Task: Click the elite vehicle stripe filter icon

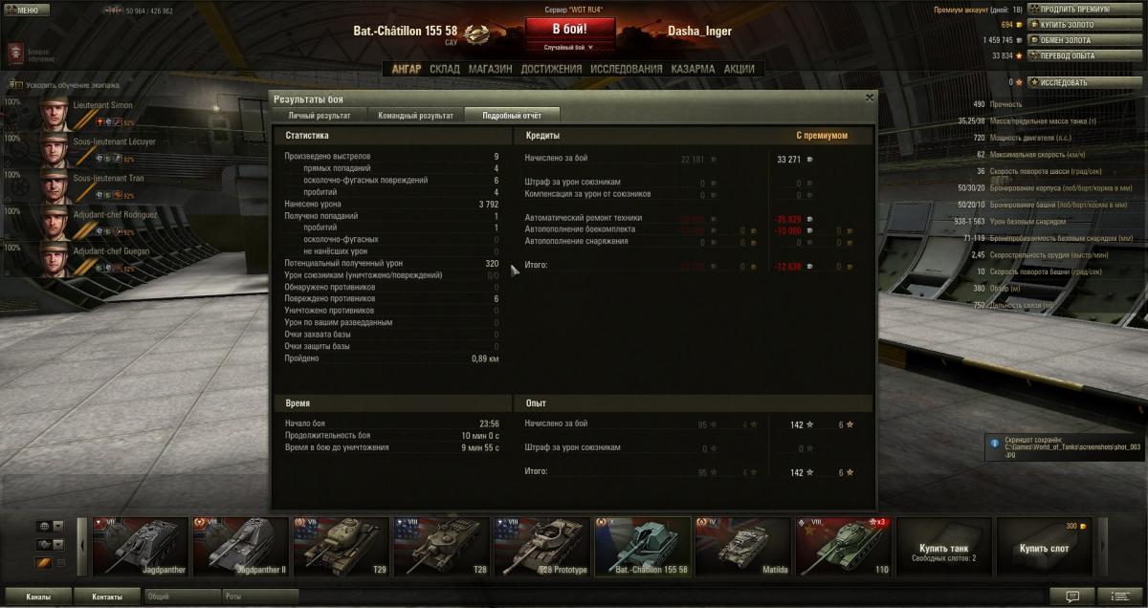Action: tap(43, 562)
